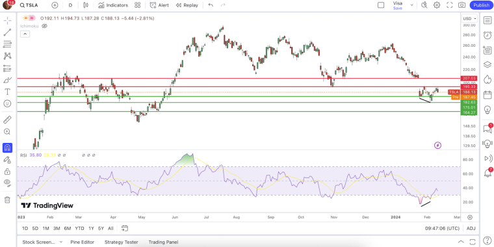The width and height of the screenshot is (494, 247).
Task: Click the trash remove objects icon
Action: click(8, 200)
